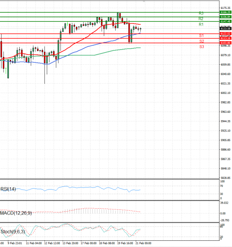
Task: Select the 6113.16 support price tag
Action: 225,38
